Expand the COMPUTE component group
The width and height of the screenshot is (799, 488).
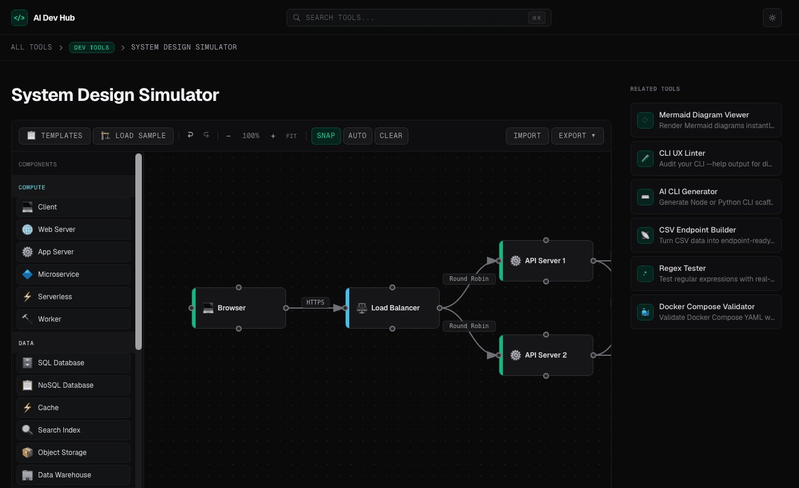[x=32, y=187]
